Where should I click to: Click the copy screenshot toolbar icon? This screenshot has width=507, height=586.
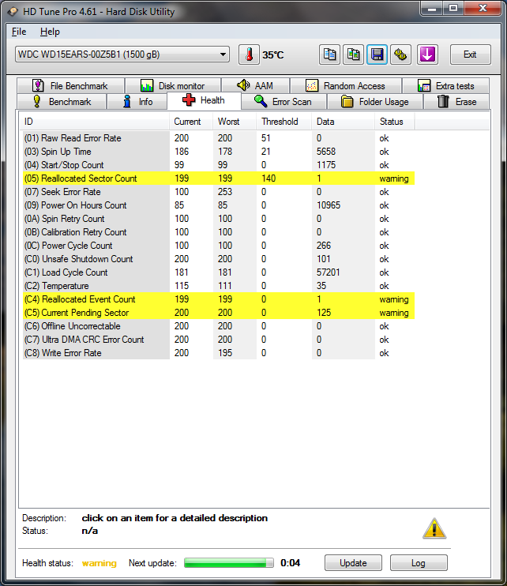pos(353,54)
